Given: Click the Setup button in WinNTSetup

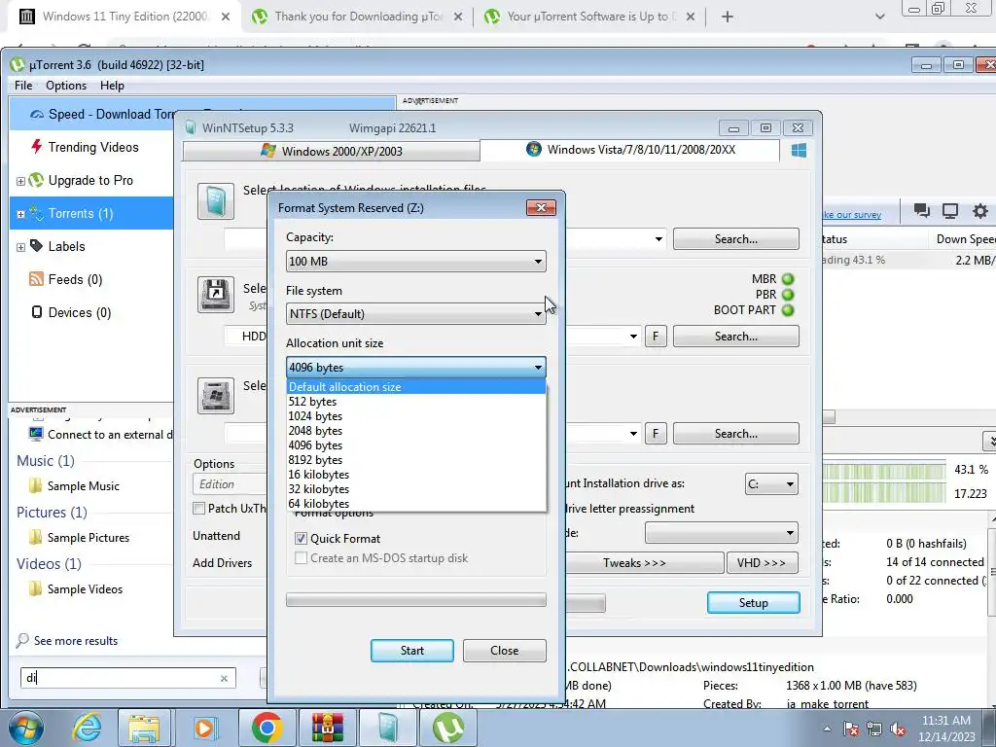Looking at the screenshot, I should (754, 603).
